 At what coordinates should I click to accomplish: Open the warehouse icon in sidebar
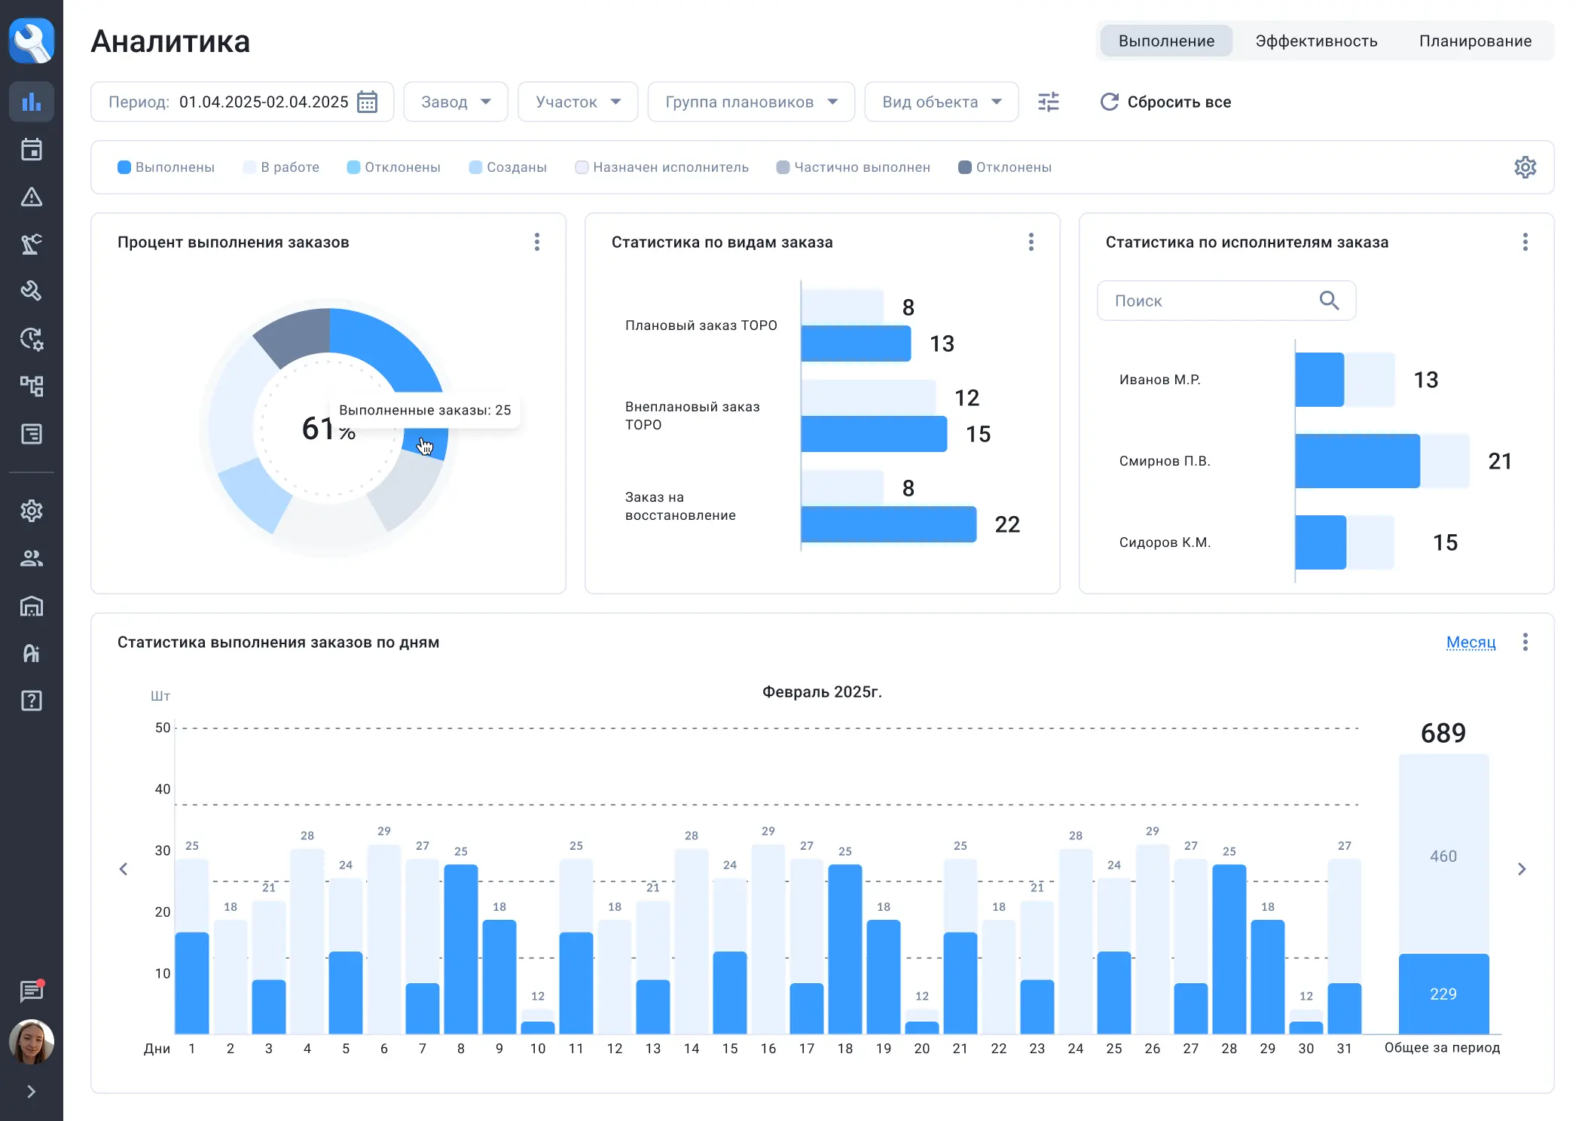pyautogui.click(x=31, y=606)
